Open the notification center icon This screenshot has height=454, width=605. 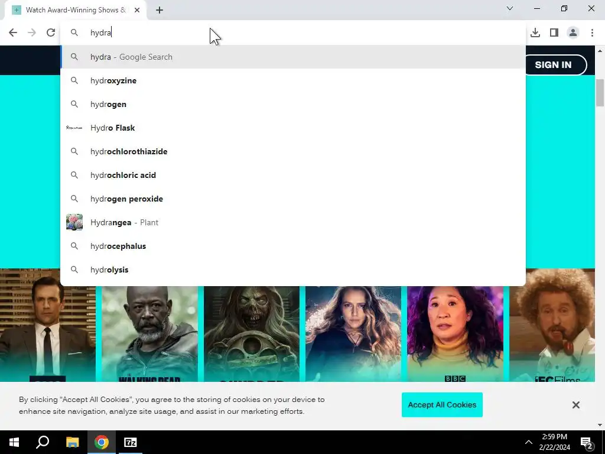pyautogui.click(x=587, y=443)
